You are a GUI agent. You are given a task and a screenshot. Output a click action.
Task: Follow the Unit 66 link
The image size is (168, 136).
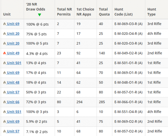pyautogui.click(x=13, y=102)
